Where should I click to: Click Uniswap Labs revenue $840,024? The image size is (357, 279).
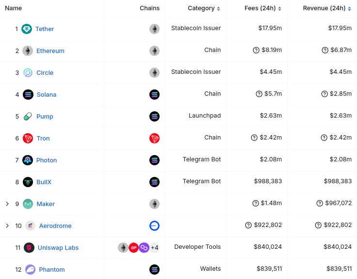tap(338, 247)
